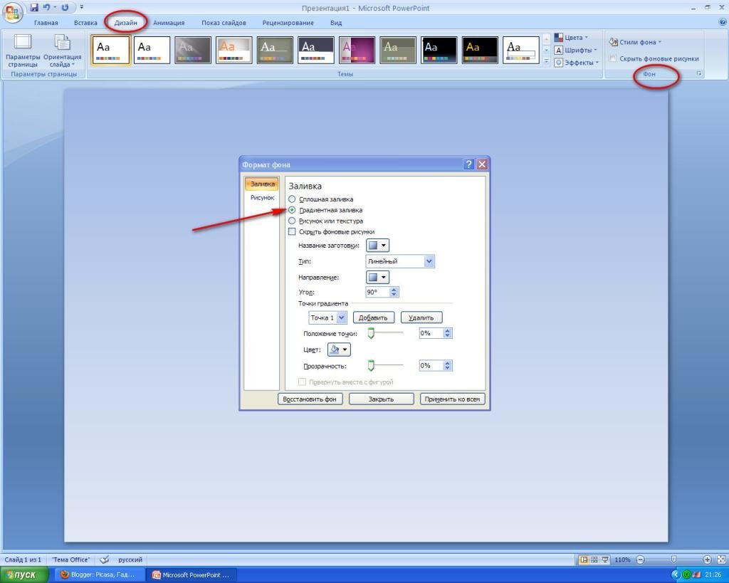Click русский language indicator in status bar
The image size is (729, 583).
[130, 560]
